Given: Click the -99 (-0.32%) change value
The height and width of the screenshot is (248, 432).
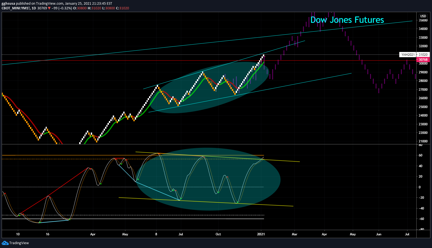Looking at the screenshot, I should pyautogui.click(x=62, y=8).
